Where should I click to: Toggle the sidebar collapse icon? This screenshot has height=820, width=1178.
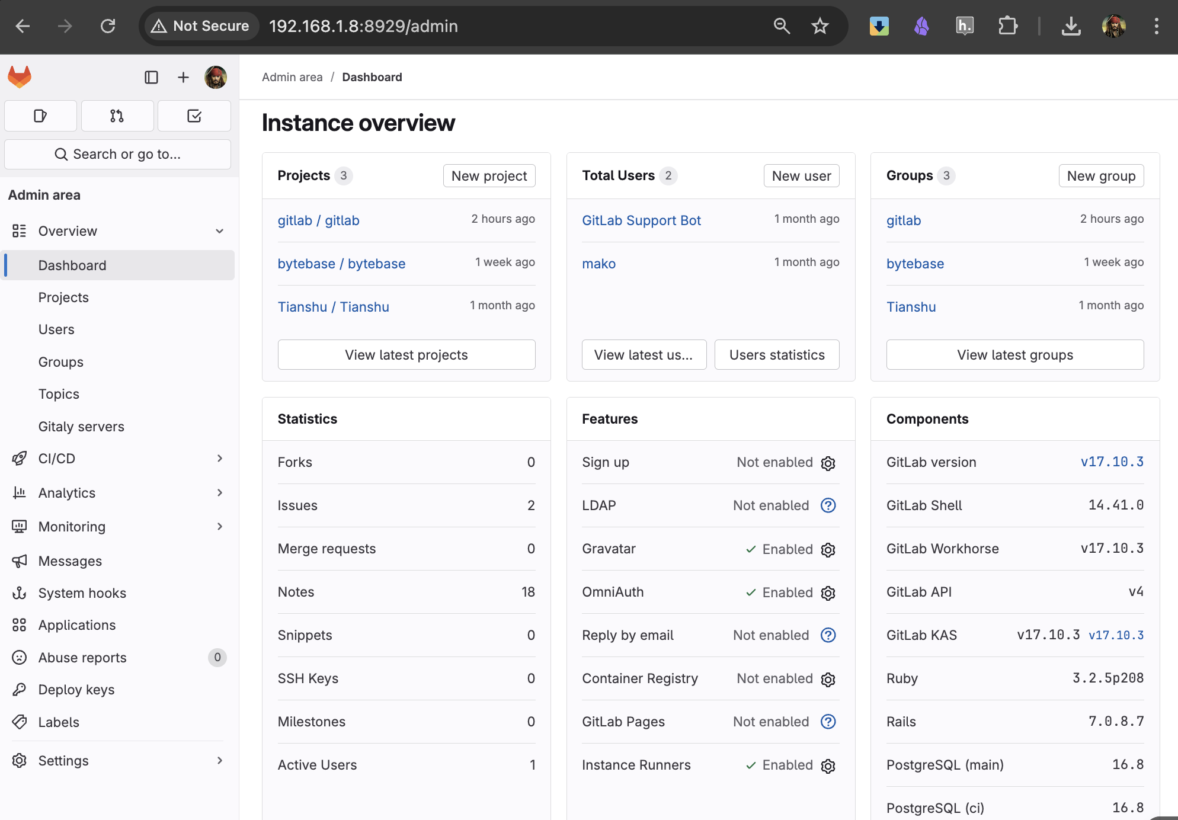pyautogui.click(x=151, y=77)
